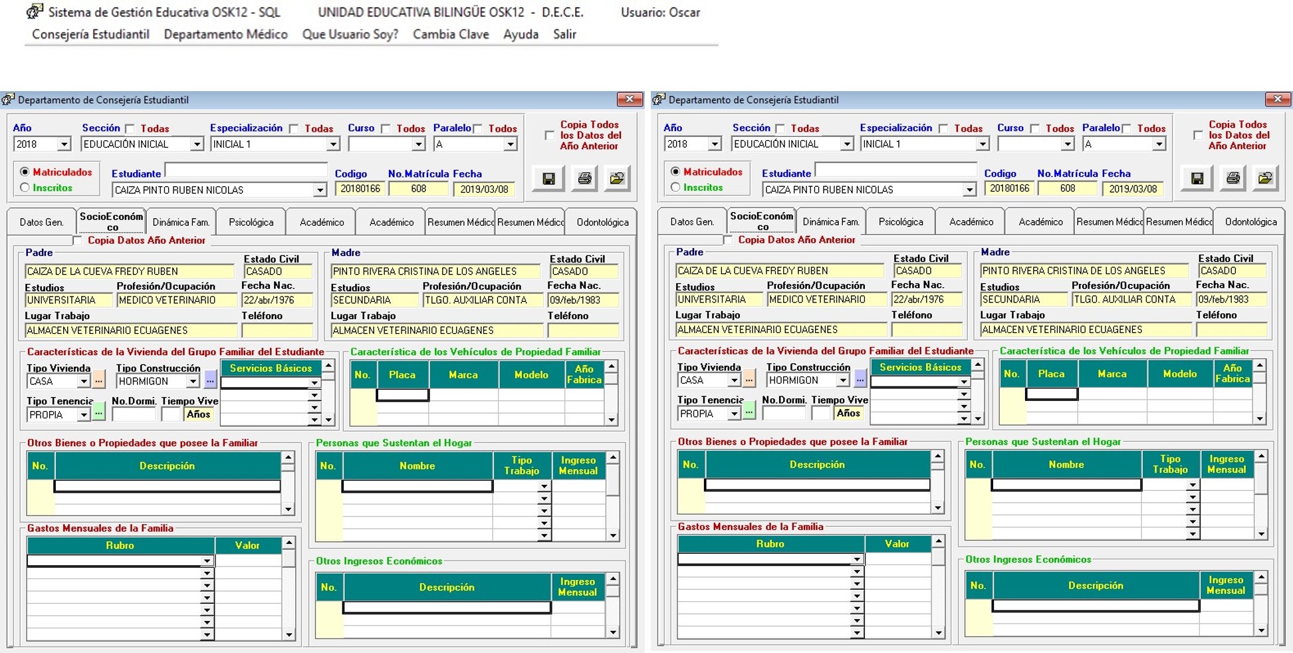Click orange ellipsis button beside Tipo Vivienda, left window
1293x653 pixels.
coord(98,381)
